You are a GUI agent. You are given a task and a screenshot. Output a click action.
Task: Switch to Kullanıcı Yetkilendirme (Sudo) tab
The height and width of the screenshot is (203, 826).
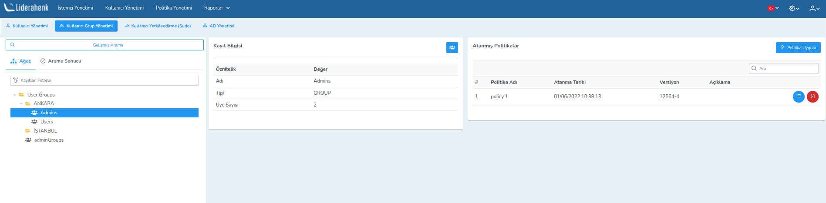click(158, 26)
